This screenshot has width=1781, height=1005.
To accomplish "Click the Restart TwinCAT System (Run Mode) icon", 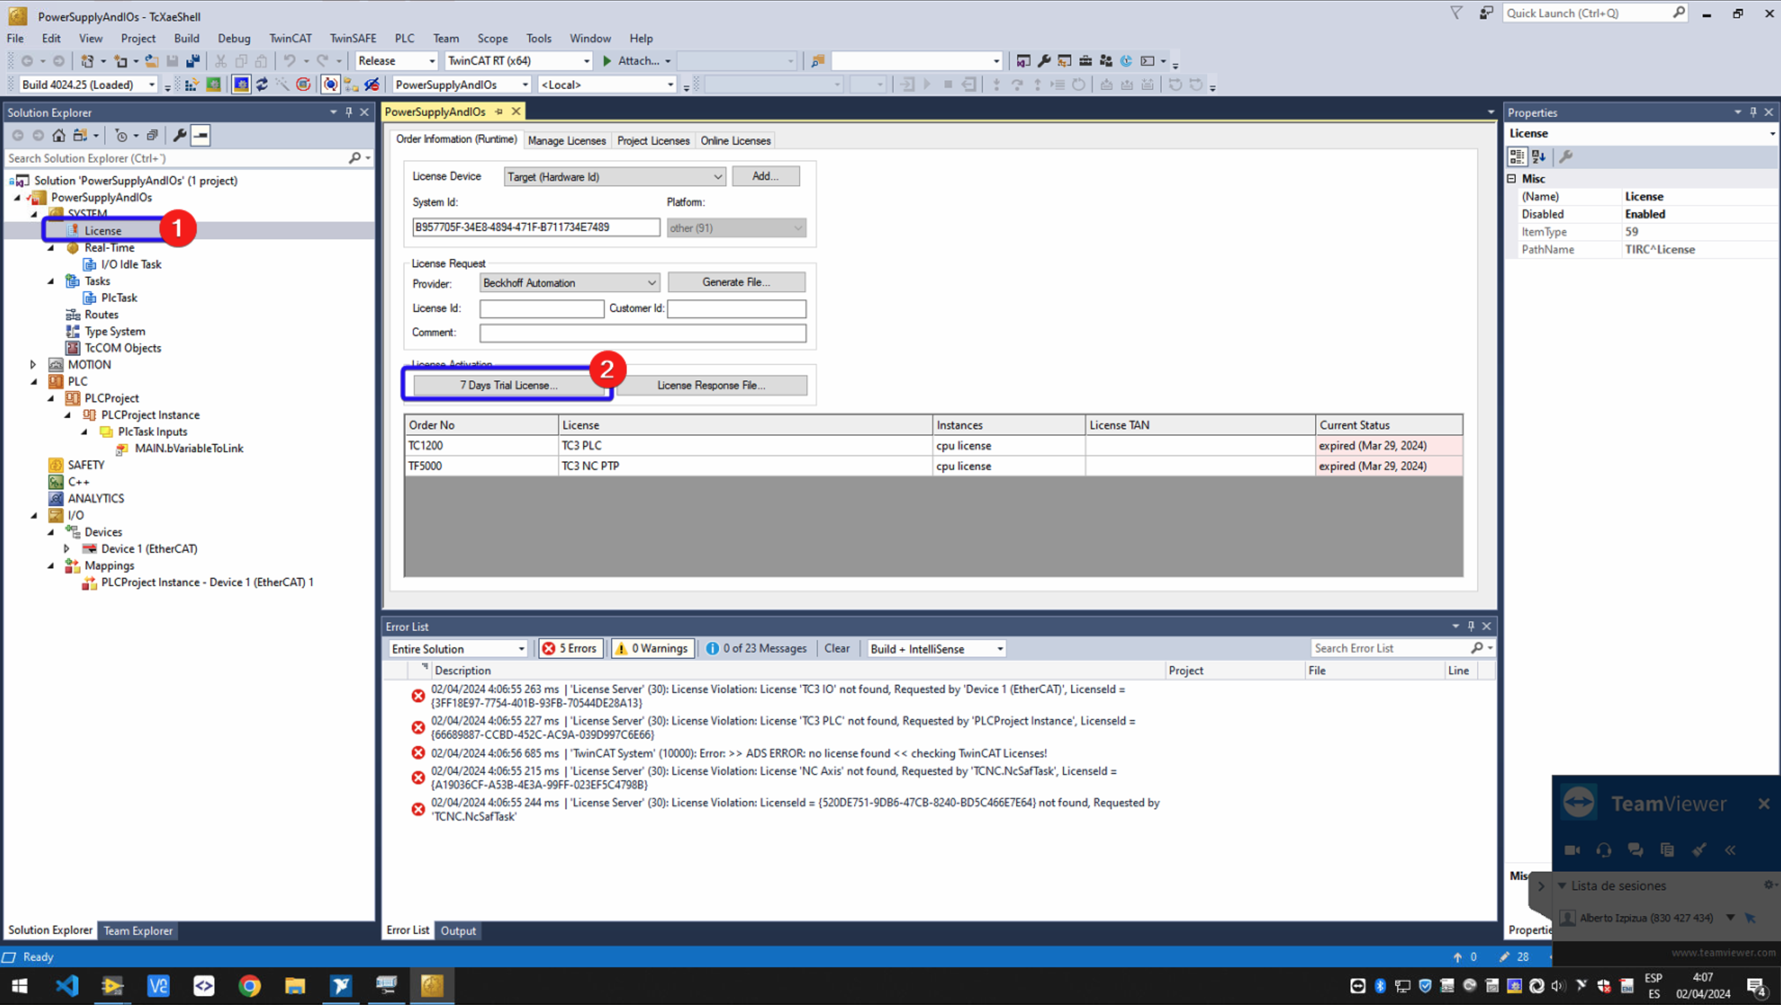I will click(x=213, y=84).
